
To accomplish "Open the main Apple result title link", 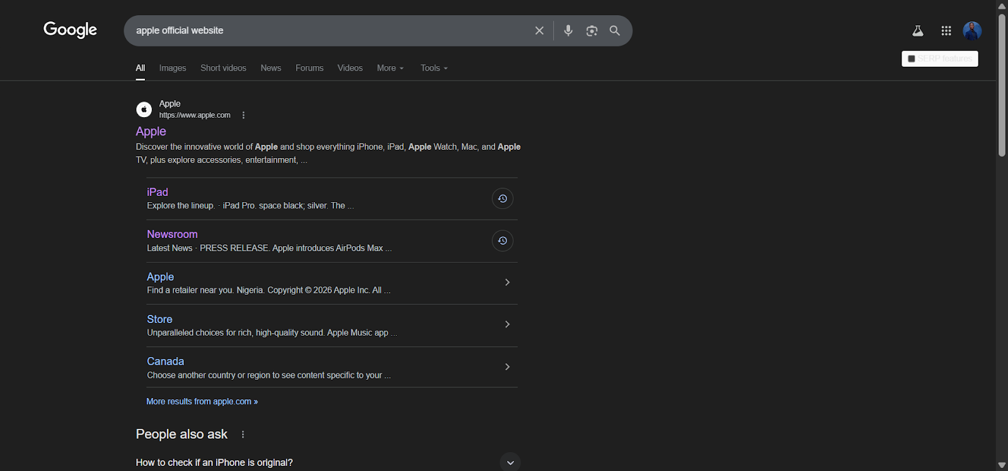I will coord(151,132).
